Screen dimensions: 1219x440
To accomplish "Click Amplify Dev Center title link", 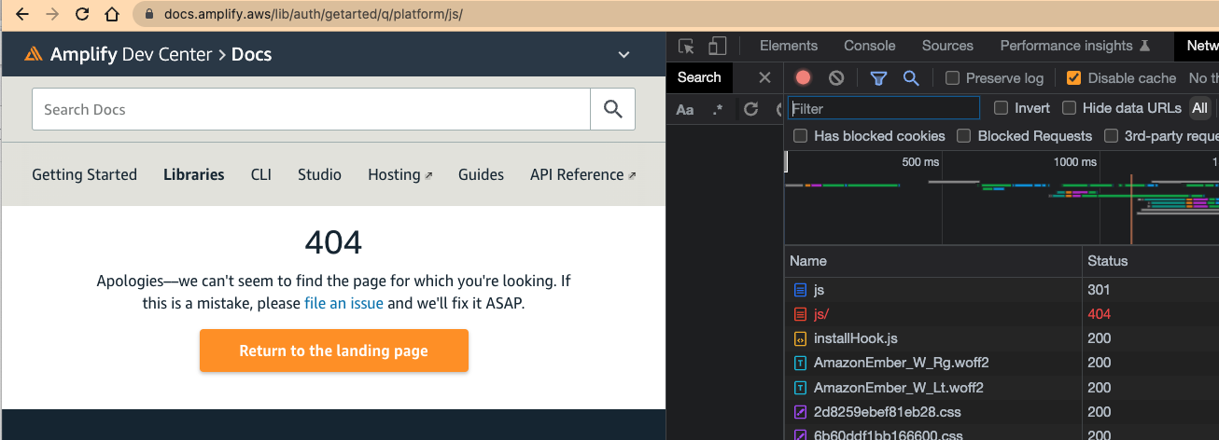I will 132,54.
